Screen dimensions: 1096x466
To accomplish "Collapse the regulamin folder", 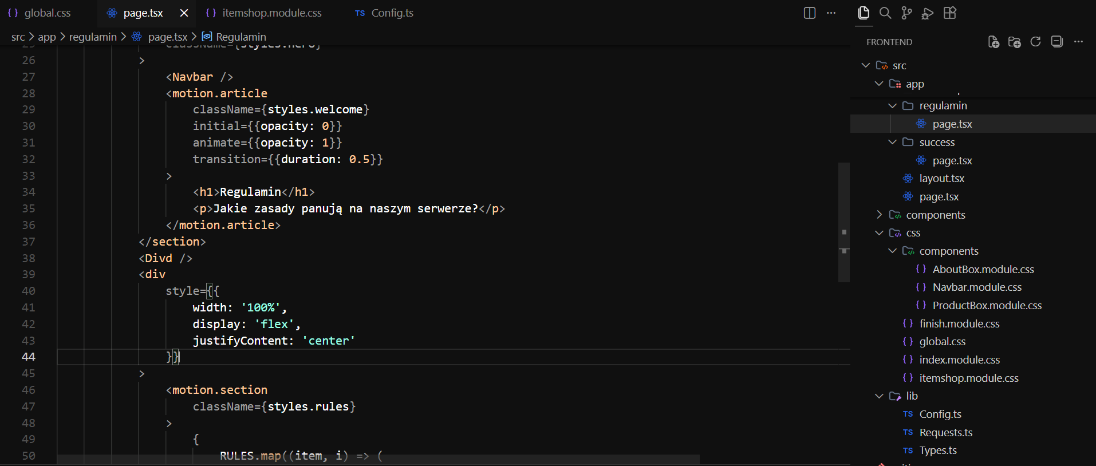I will click(x=892, y=106).
